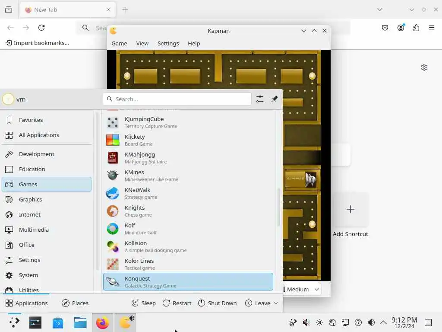The width and height of the screenshot is (442, 332).
Task: Switch to Kapman on the taskbar
Action: [x=125, y=322]
